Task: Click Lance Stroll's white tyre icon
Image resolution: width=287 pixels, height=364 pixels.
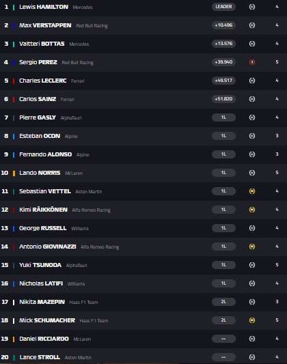Action: (x=252, y=357)
